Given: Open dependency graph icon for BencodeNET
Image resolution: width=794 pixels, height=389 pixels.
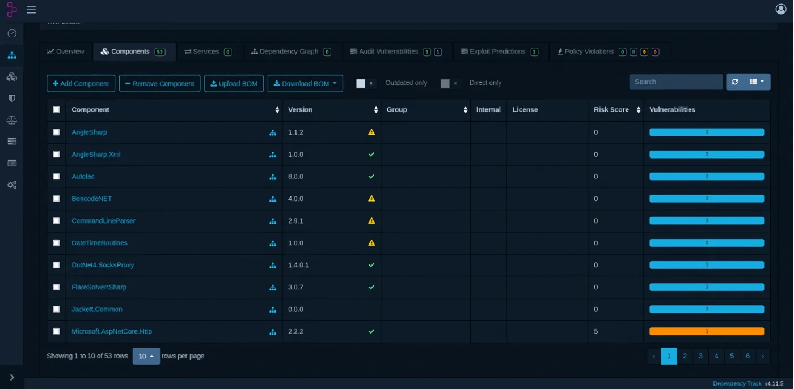Looking at the screenshot, I should click(273, 199).
